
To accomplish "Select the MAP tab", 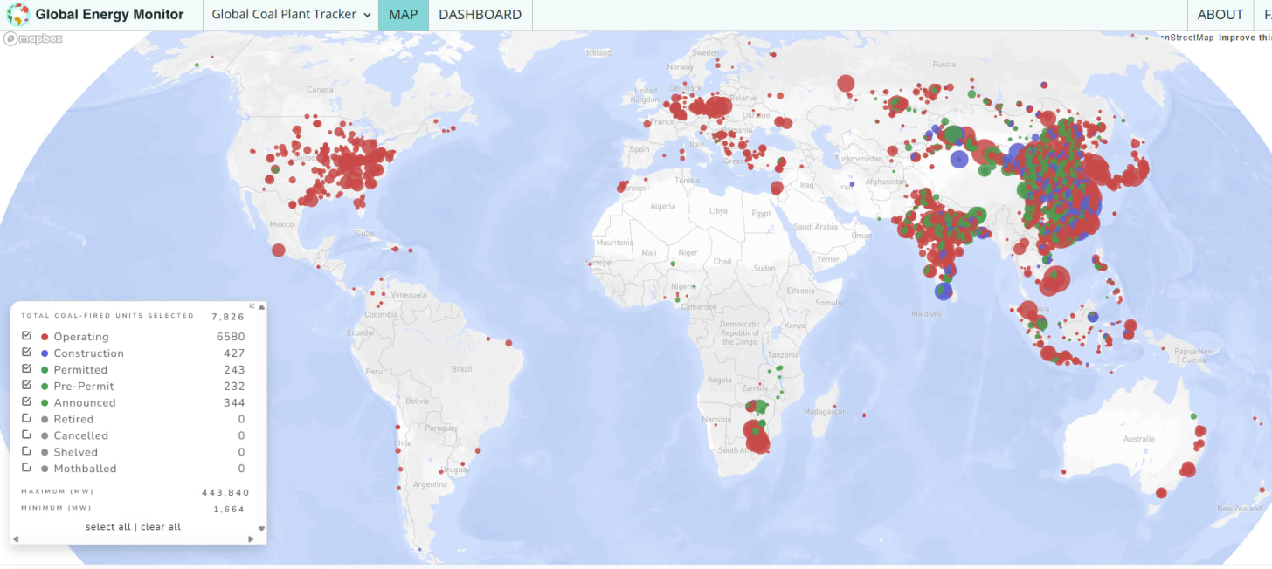I will tap(403, 15).
